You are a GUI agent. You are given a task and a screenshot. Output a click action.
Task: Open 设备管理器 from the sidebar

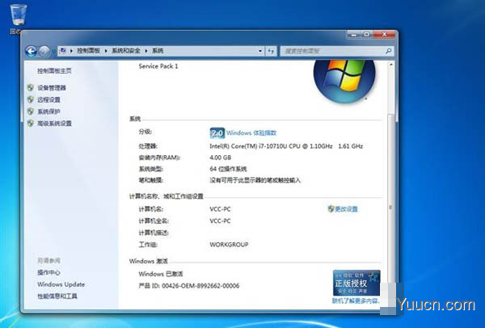(52, 88)
